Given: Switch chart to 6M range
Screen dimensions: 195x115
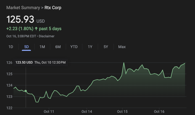Looking at the screenshot, I should [x=58, y=47].
